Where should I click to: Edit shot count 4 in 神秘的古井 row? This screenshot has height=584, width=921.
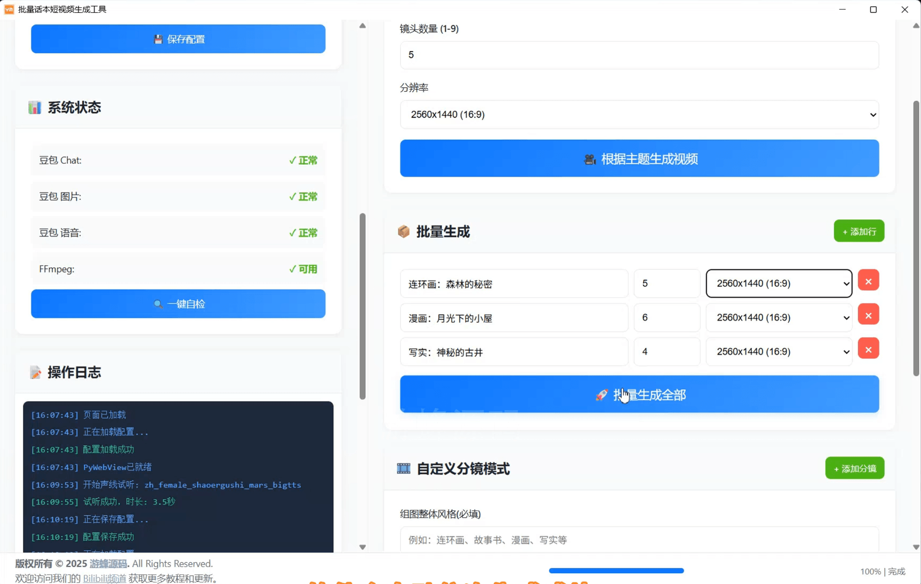point(667,352)
